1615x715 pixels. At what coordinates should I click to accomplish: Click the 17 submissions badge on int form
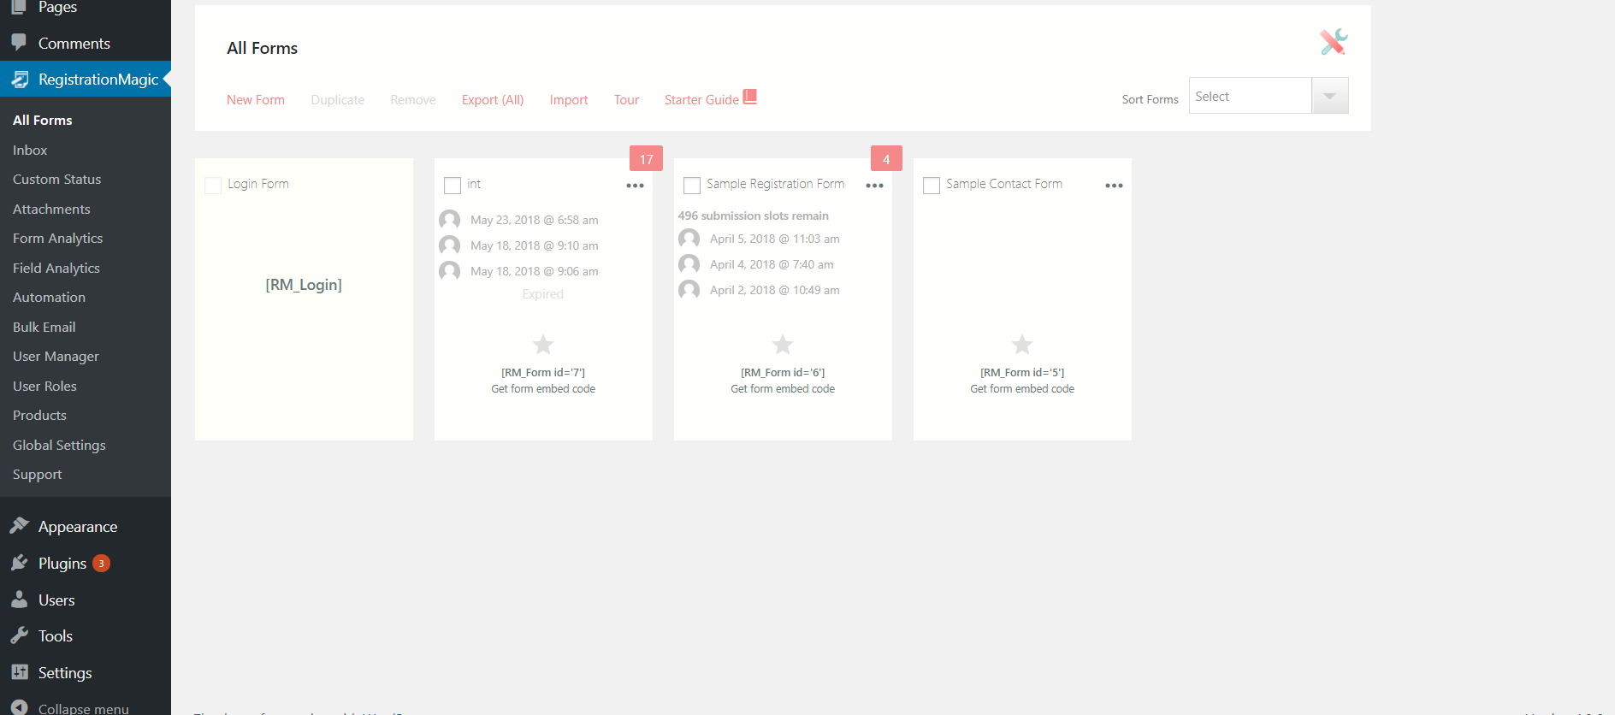(646, 159)
